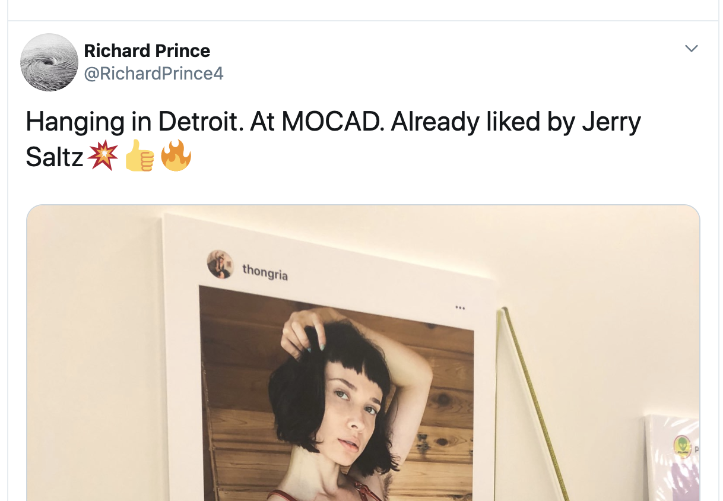Click thongria's small round avatar in photo
The height and width of the screenshot is (501, 723).
click(x=220, y=264)
